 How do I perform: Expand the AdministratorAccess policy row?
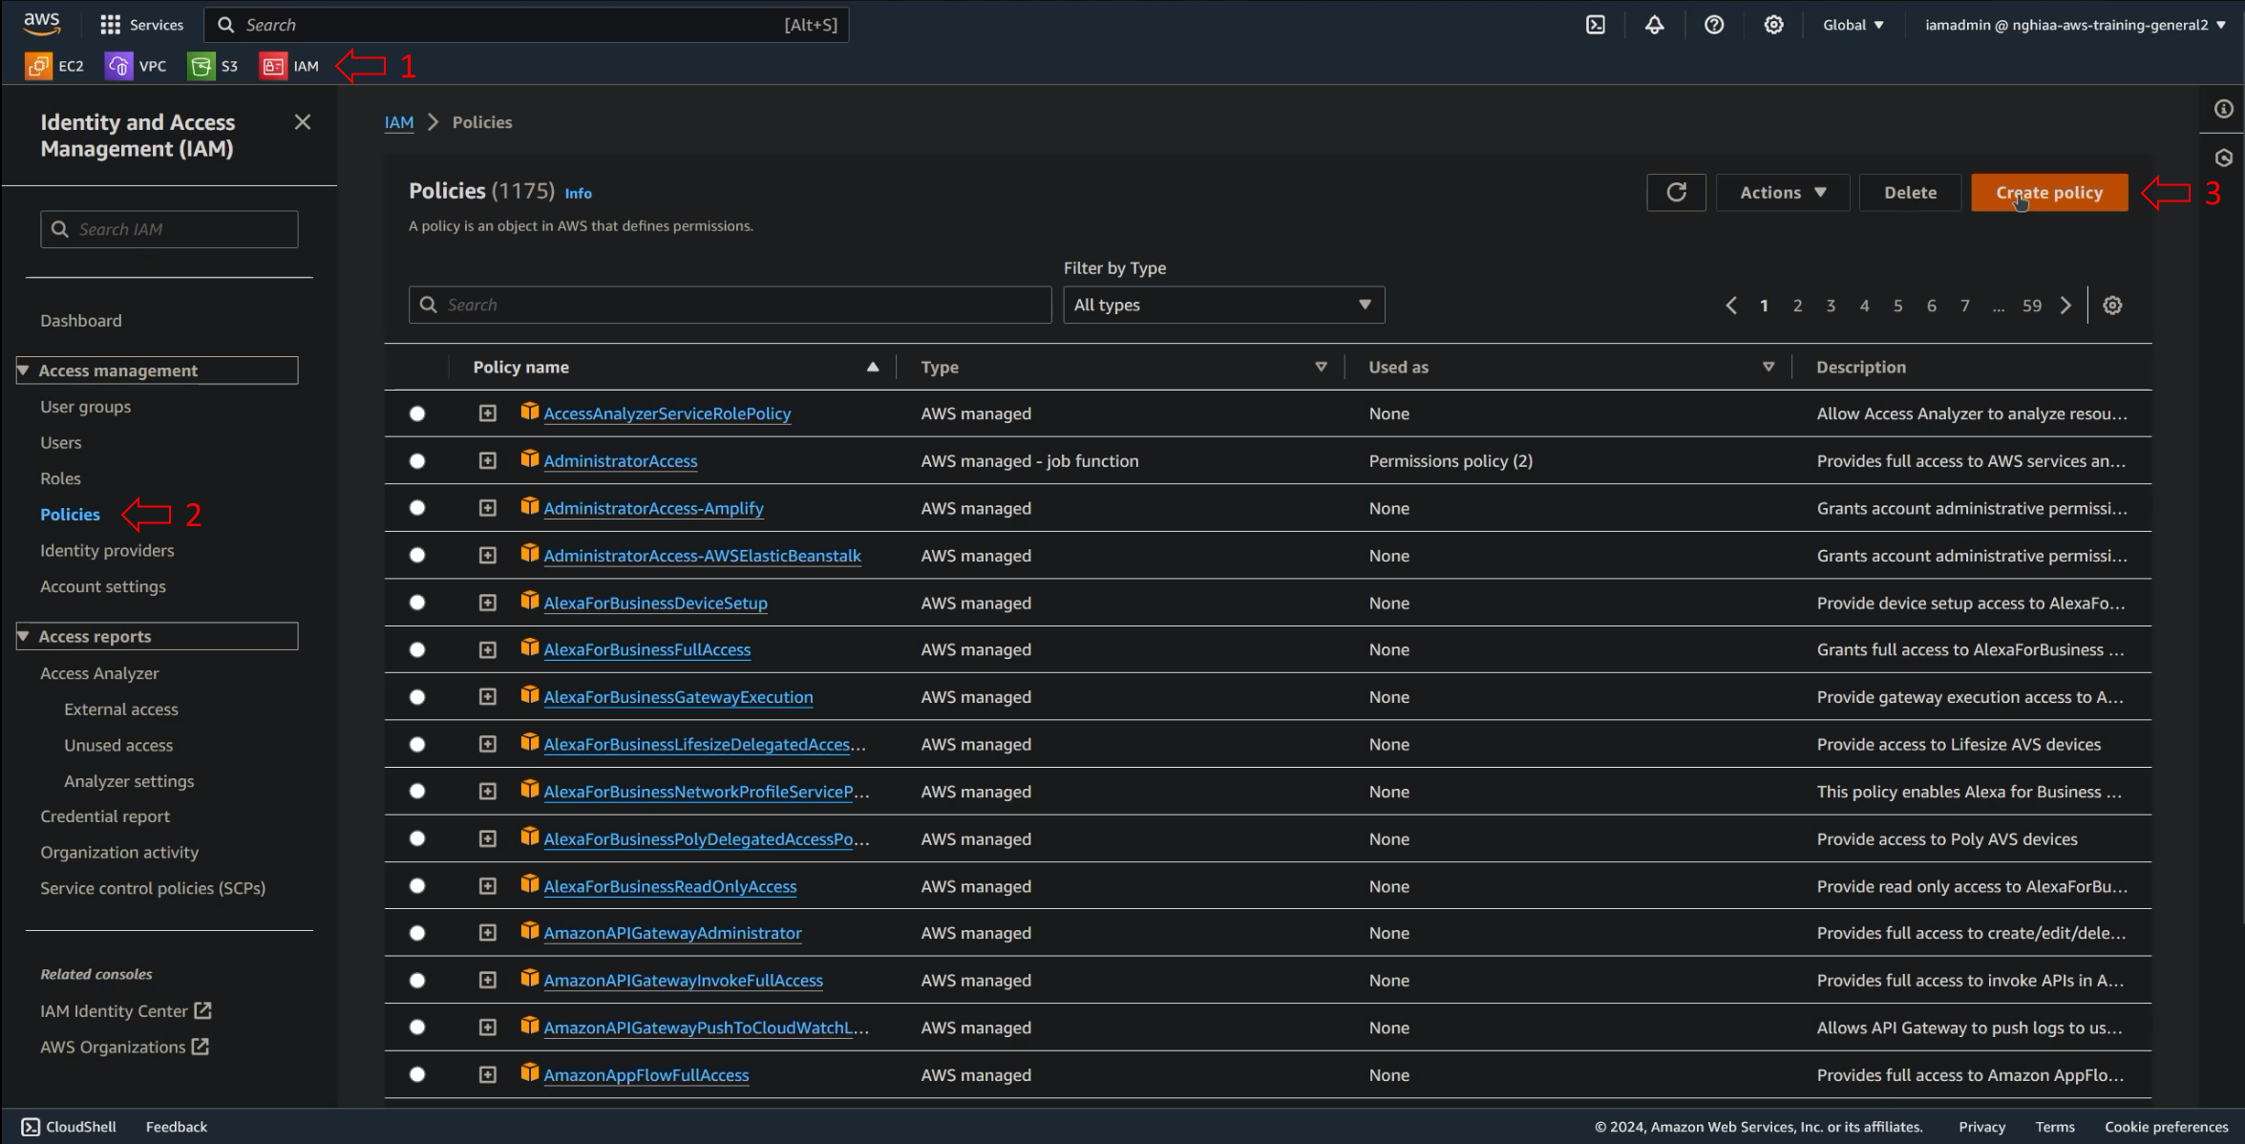[488, 461]
